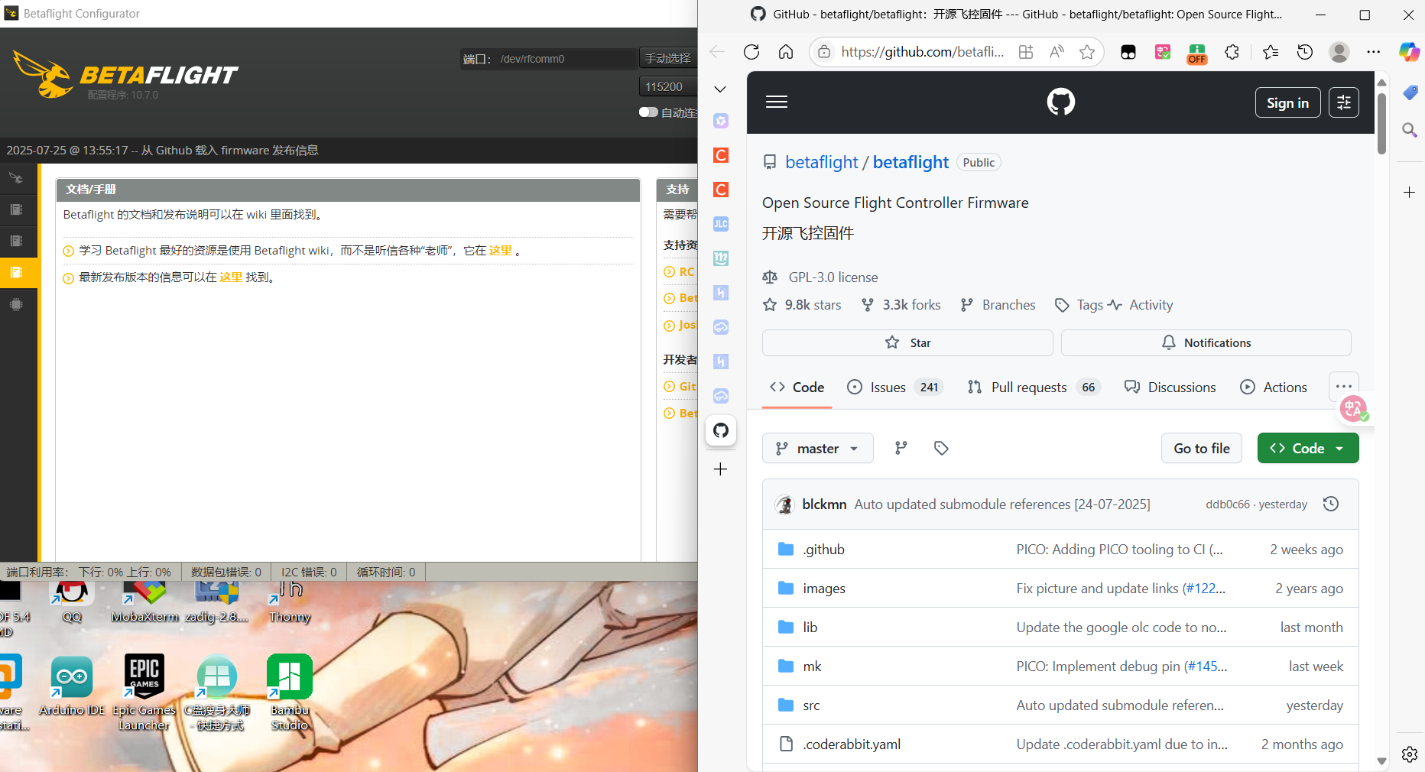This screenshot has height=772, width=1425.
Task: Open more repository tabs ellipsis
Action: [x=1344, y=387]
